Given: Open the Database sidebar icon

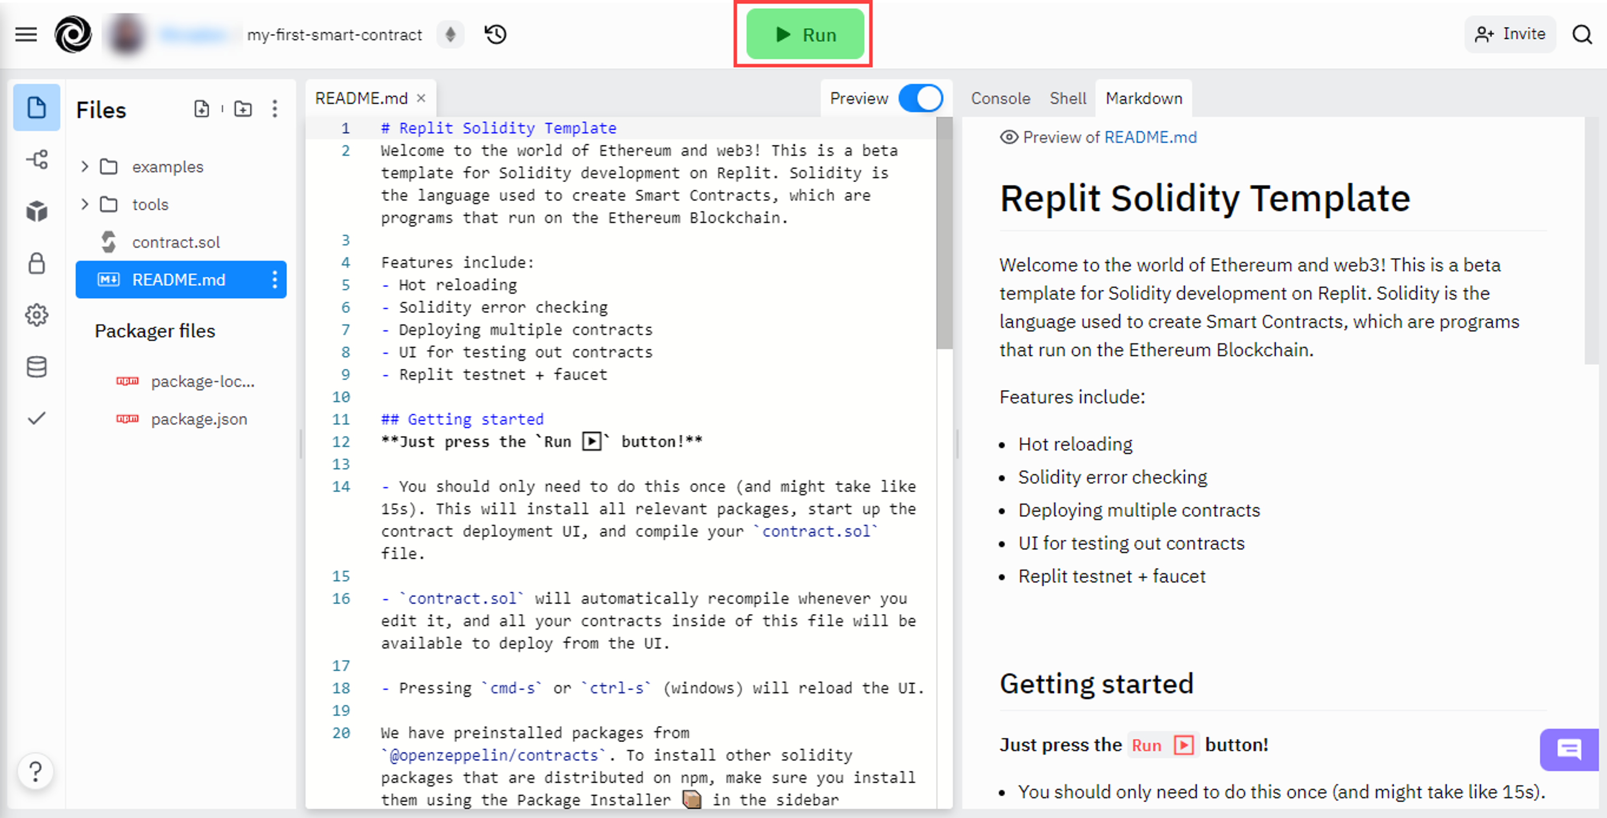Looking at the screenshot, I should (x=37, y=367).
